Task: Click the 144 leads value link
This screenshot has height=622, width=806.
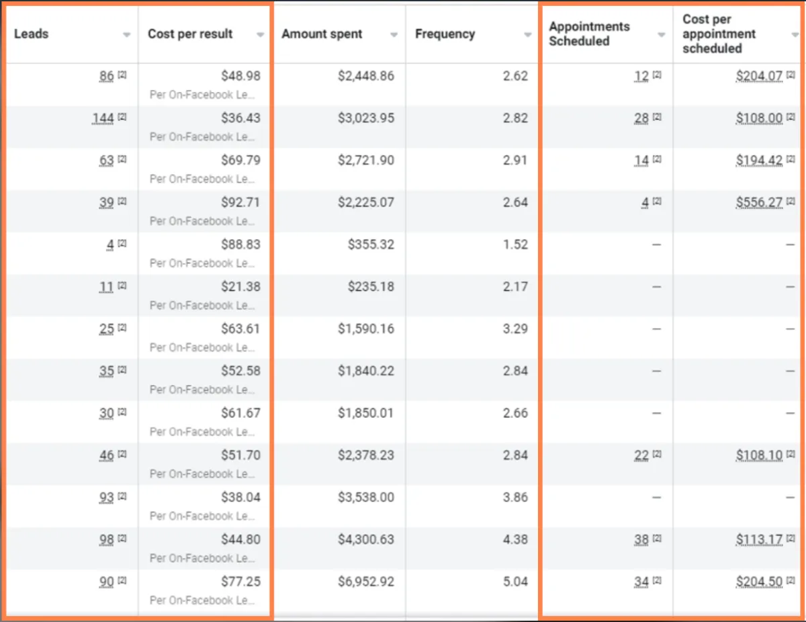Action: pyautogui.click(x=103, y=119)
